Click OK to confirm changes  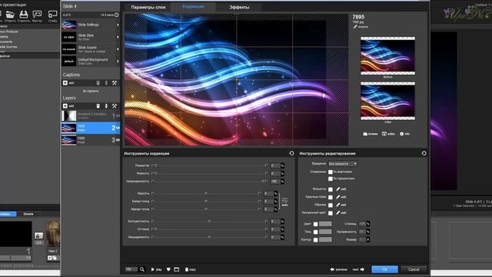point(384,269)
